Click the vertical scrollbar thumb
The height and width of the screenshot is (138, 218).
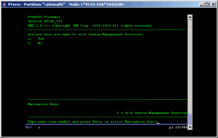(x=190, y=120)
